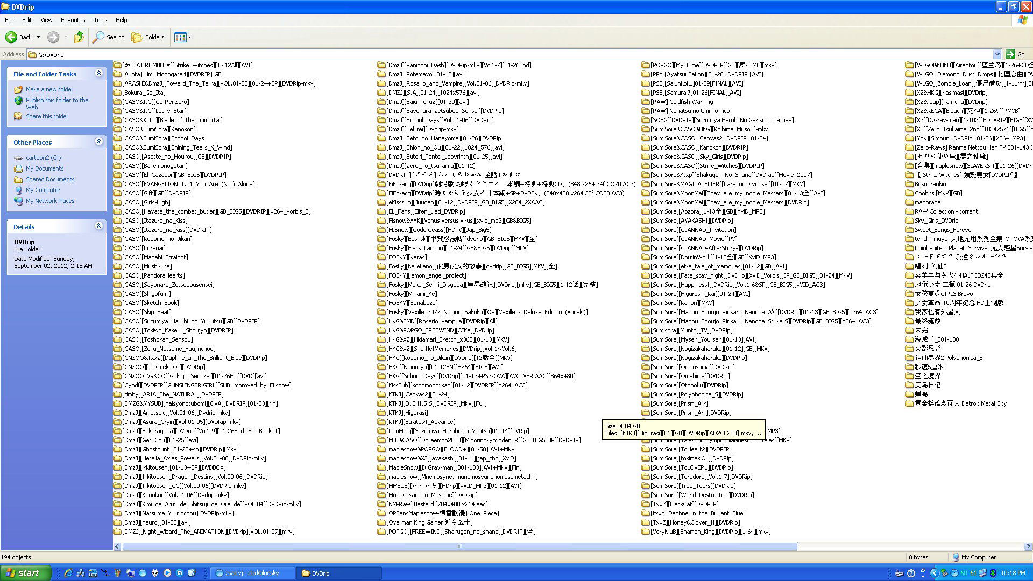Click the Back navigation arrow icon
Image resolution: width=1033 pixels, height=581 pixels.
[11, 37]
